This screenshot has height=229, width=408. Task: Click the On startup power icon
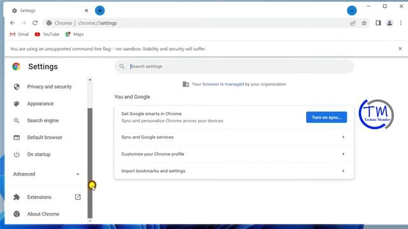[17, 155]
